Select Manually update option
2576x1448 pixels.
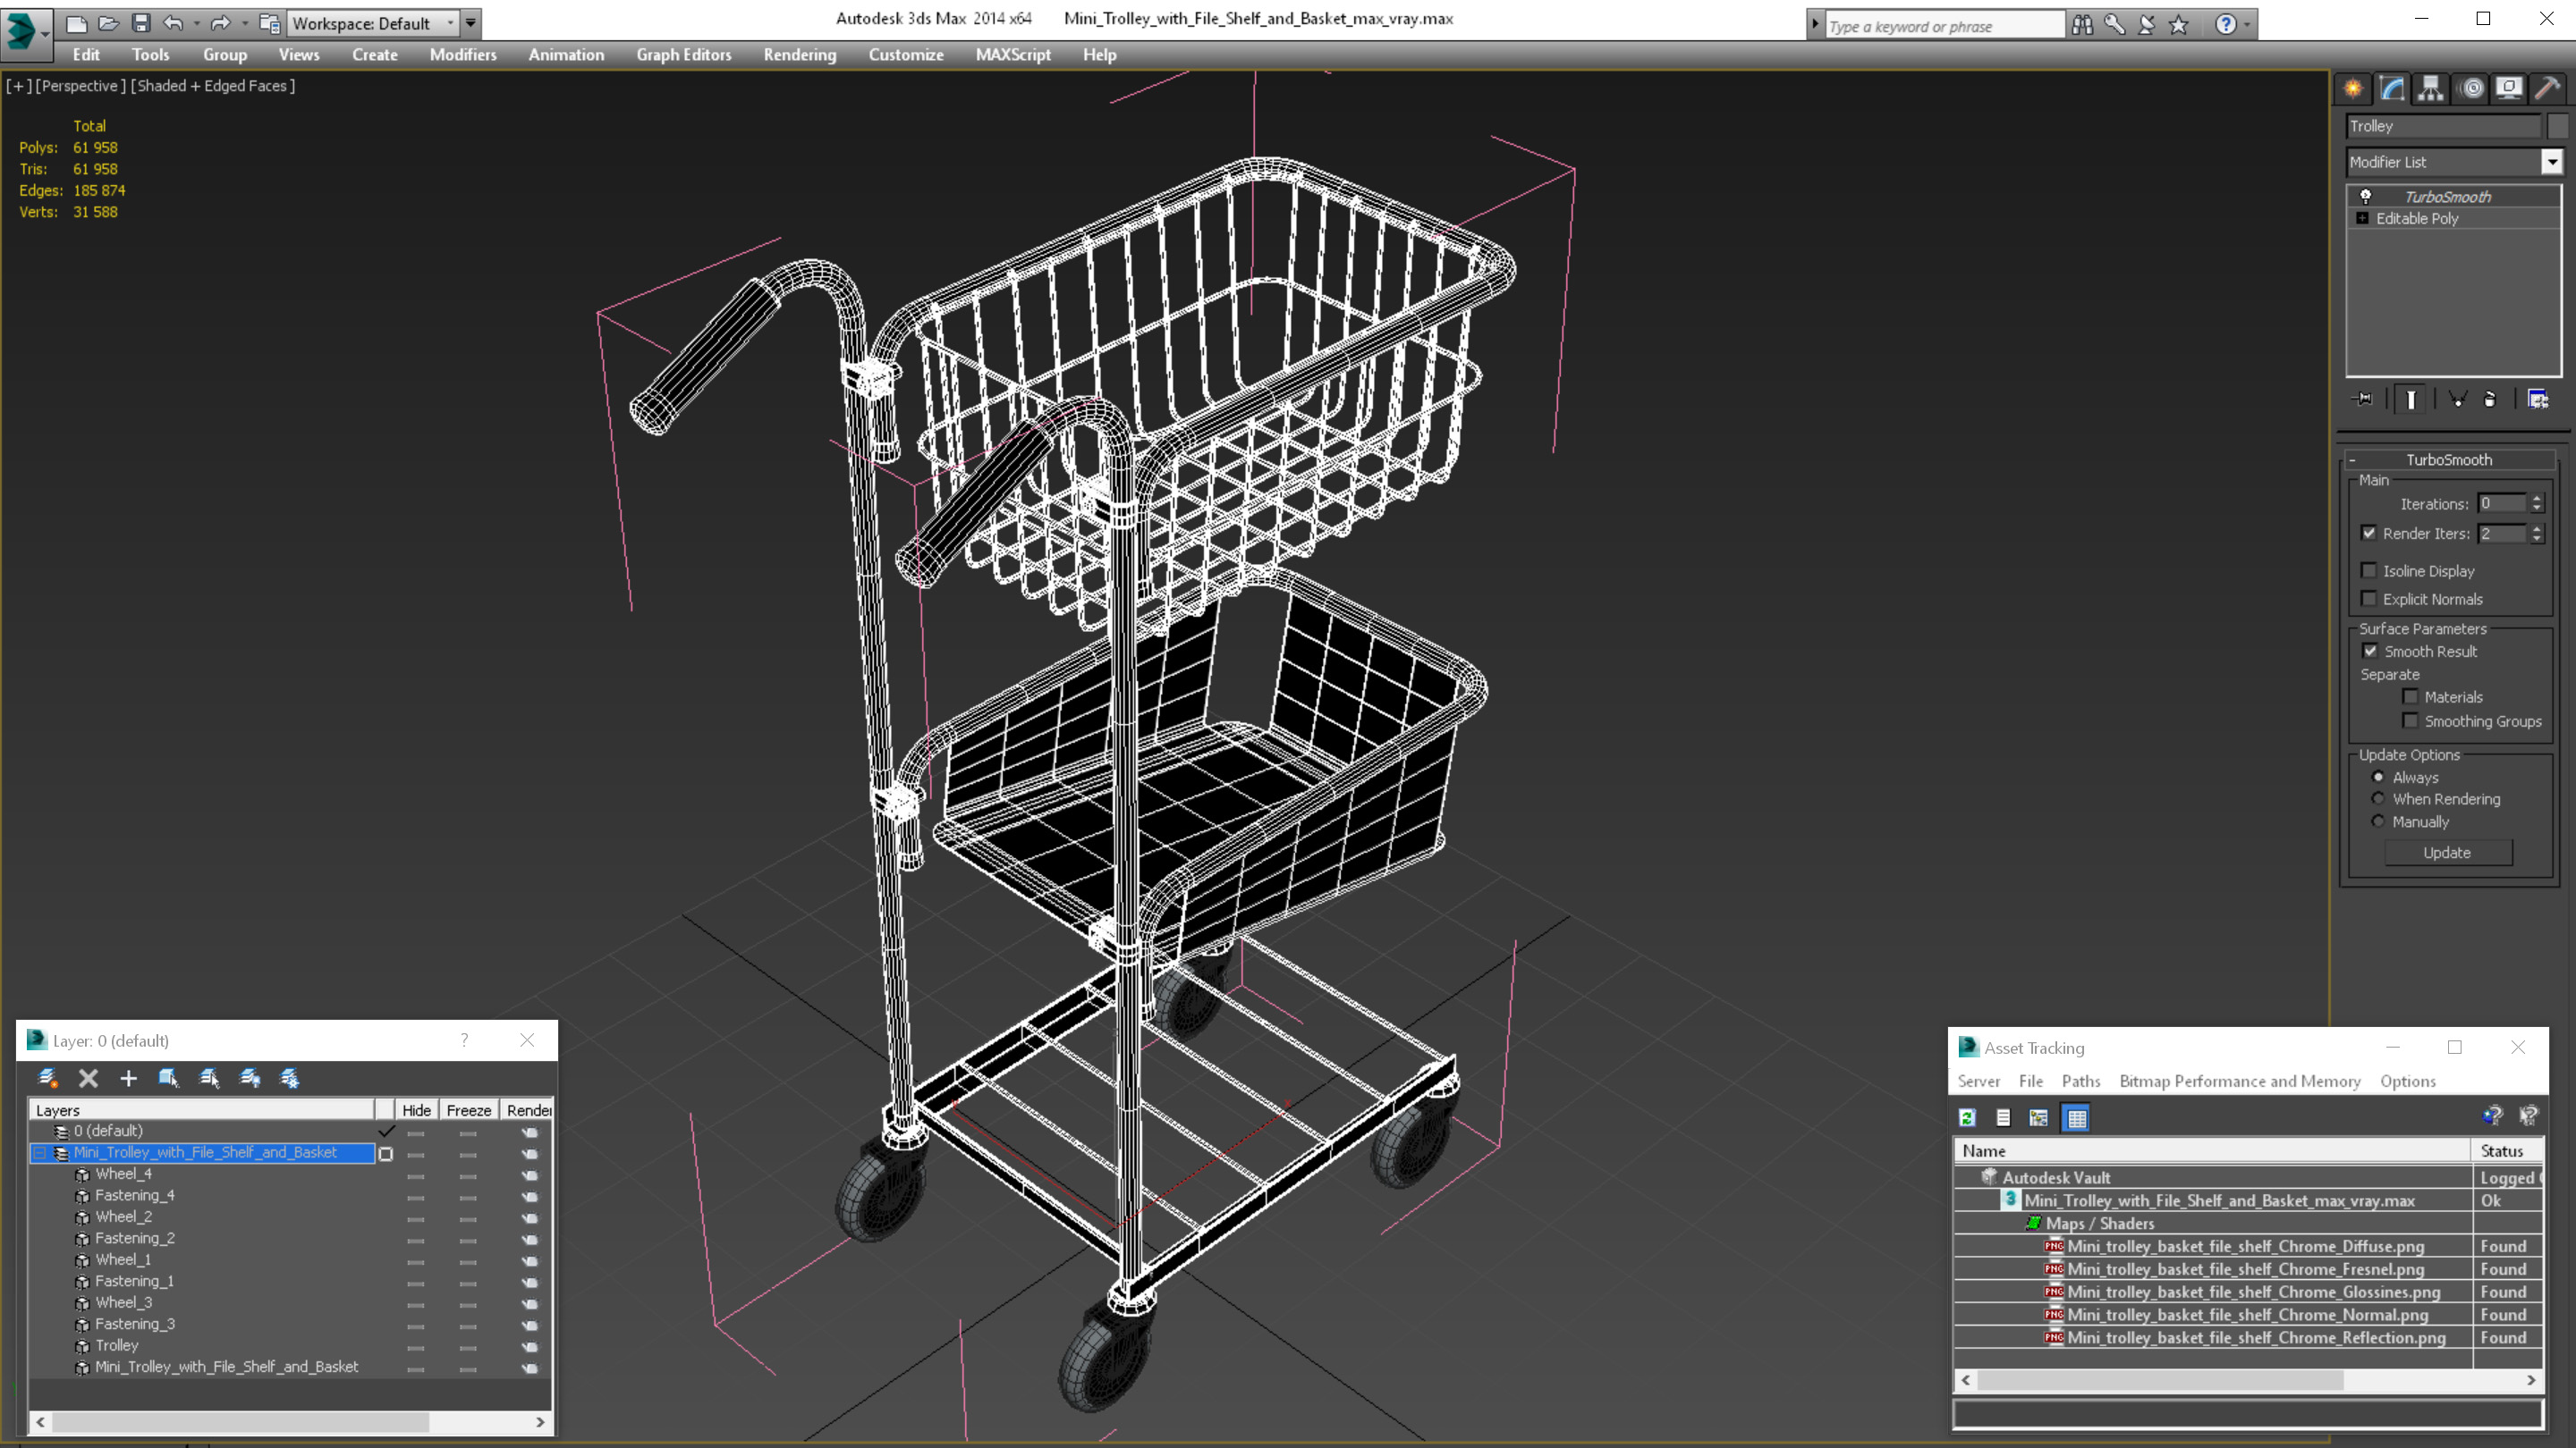tap(2379, 821)
